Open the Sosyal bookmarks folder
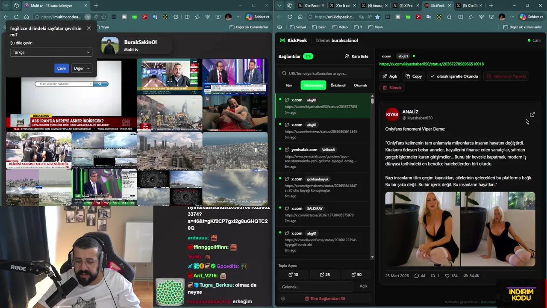This screenshot has width=547, height=308. [x=297, y=27]
